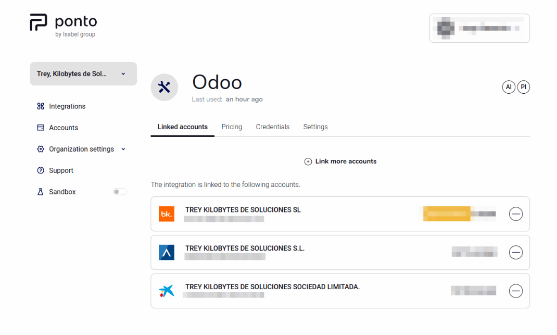Open the Support help icon
This screenshot has width=557, height=335.
tap(41, 170)
